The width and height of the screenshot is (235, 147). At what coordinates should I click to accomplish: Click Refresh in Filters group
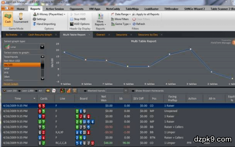[x=138, y=24]
